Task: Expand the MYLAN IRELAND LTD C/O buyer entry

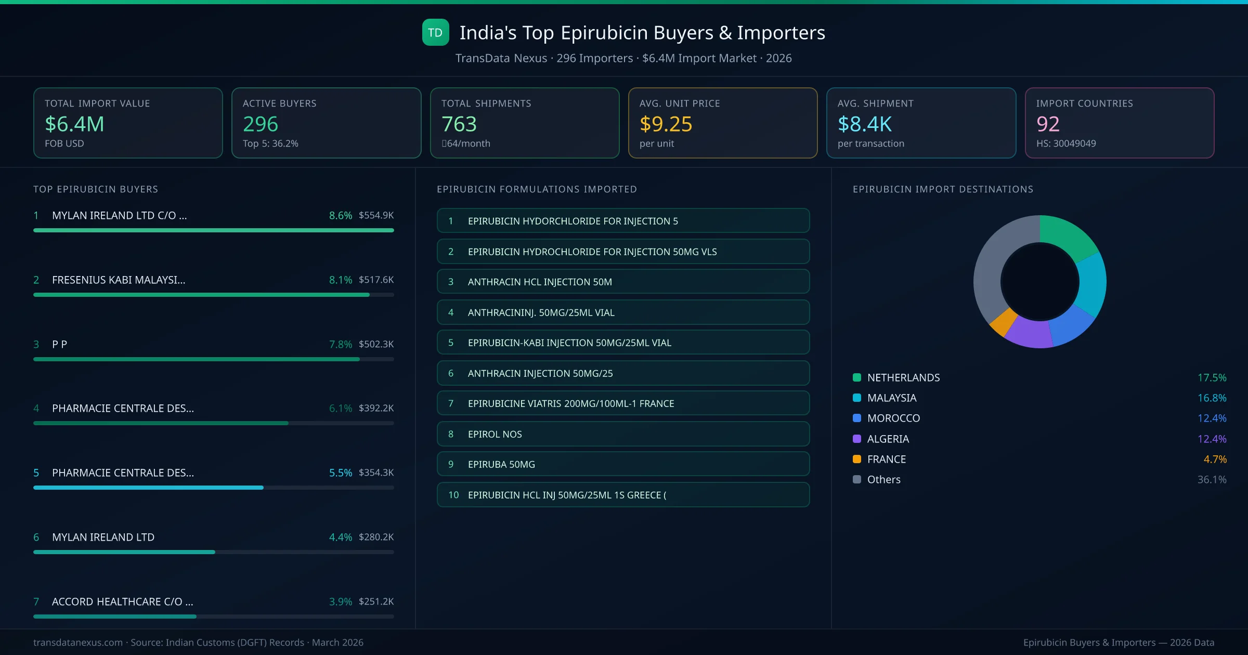Action: tap(120, 215)
